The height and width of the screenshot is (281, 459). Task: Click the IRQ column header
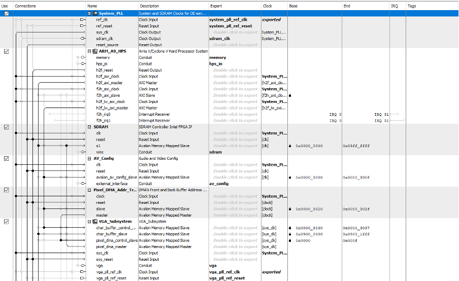(398, 6)
